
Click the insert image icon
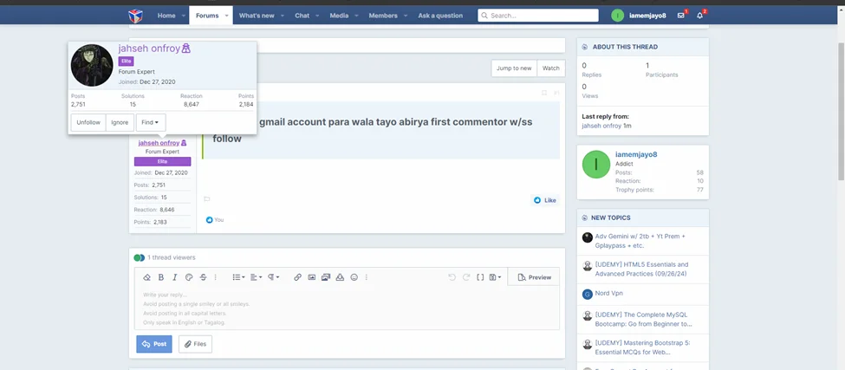click(311, 277)
